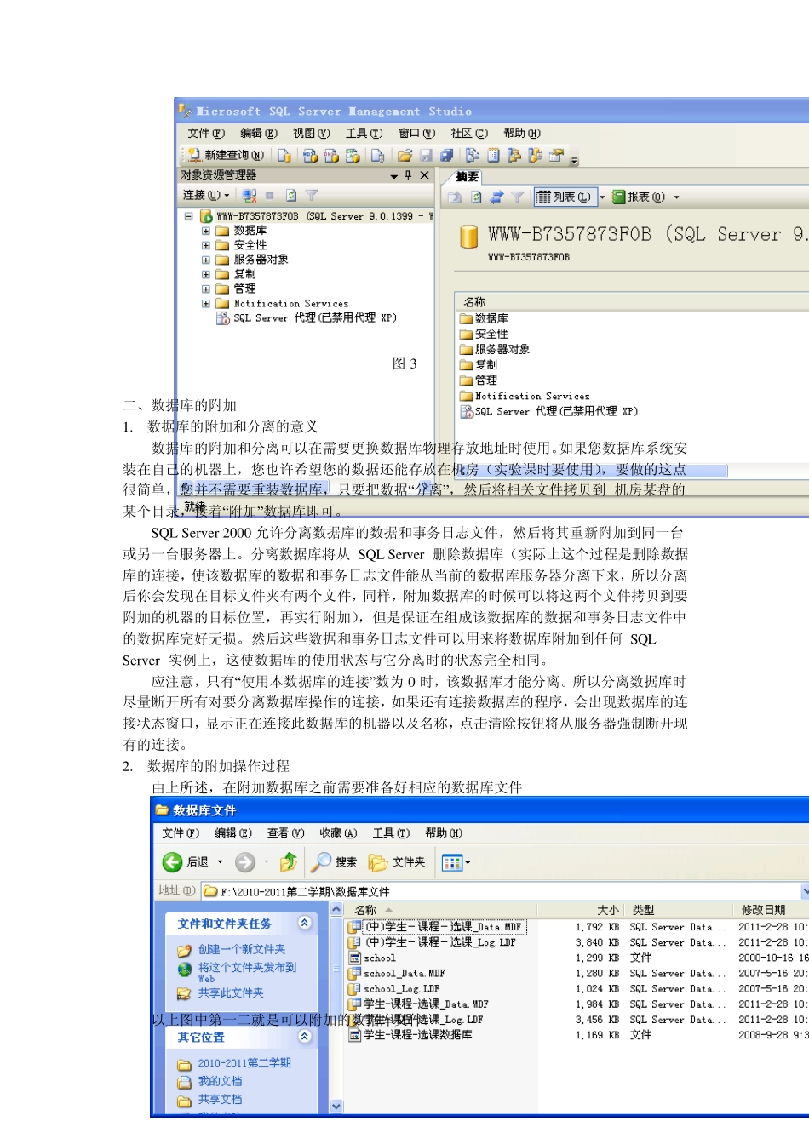Click the Open File folder icon in SSMS toolbar
Screen dimensions: 809x1144
[404, 156]
